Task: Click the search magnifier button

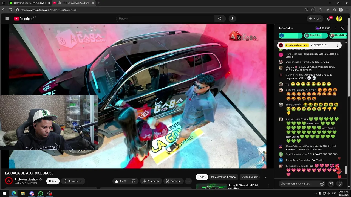Action: click(x=220, y=19)
